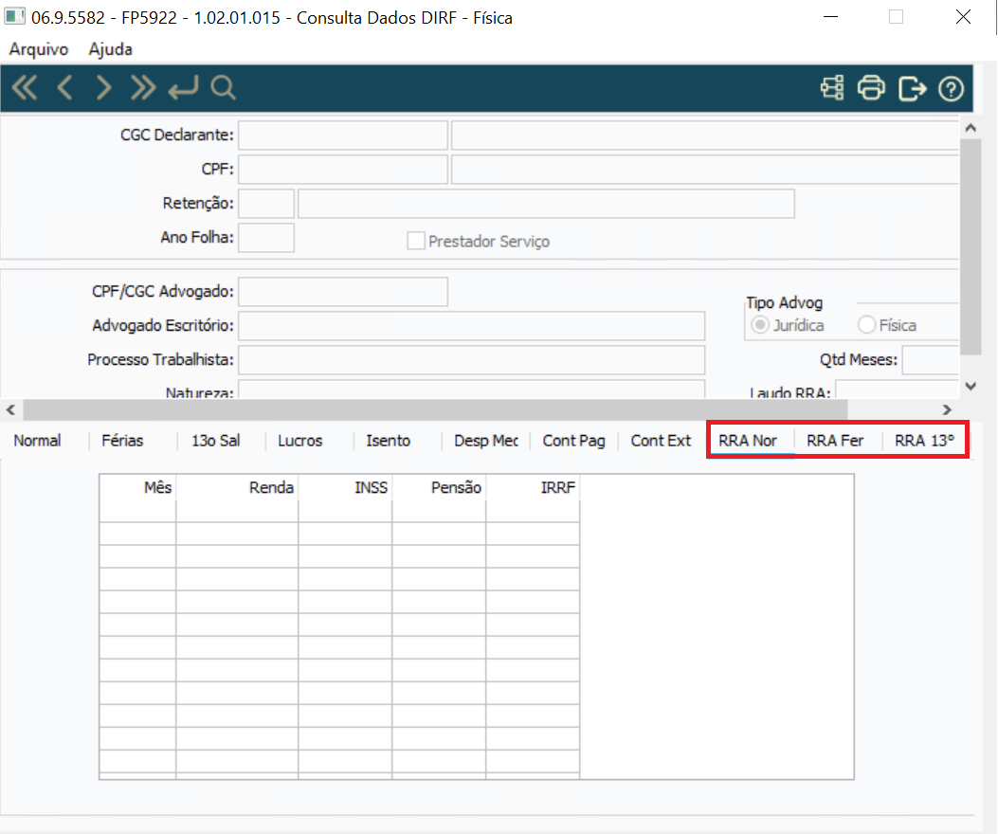Click the horizontal scrollbar left arrow
This screenshot has height=834, width=998.
click(x=10, y=410)
